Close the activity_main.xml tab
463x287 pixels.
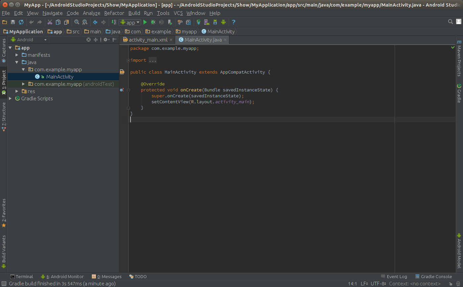pos(171,40)
